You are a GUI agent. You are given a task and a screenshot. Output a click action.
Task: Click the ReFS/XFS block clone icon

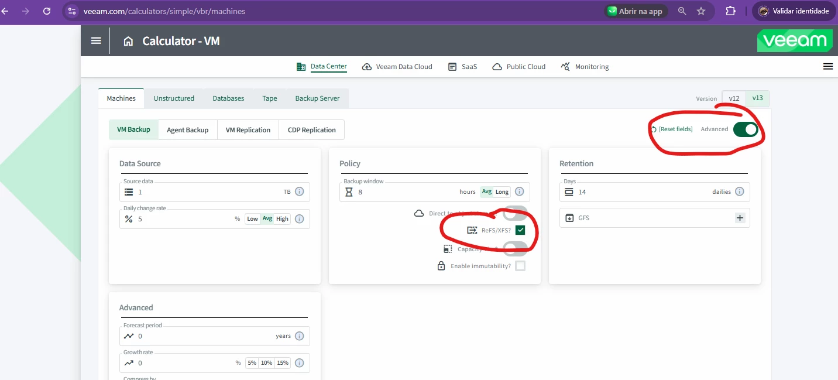[472, 230]
